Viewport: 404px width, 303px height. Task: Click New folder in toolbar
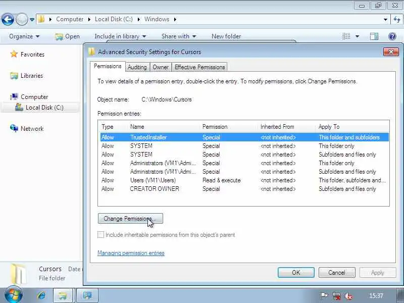point(226,36)
